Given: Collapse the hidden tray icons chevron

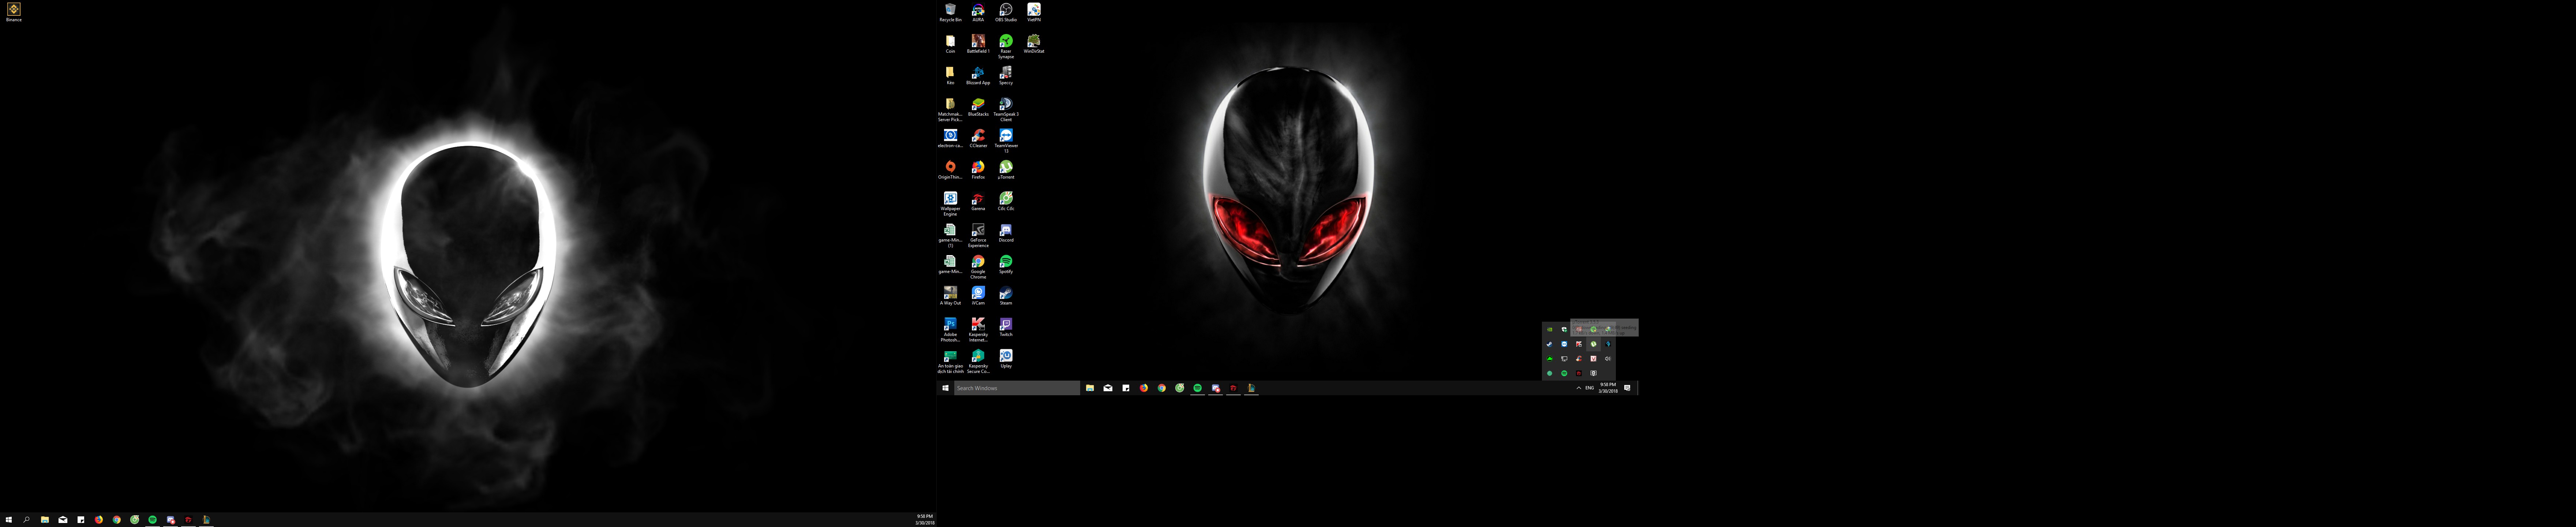Looking at the screenshot, I should click(x=1579, y=388).
